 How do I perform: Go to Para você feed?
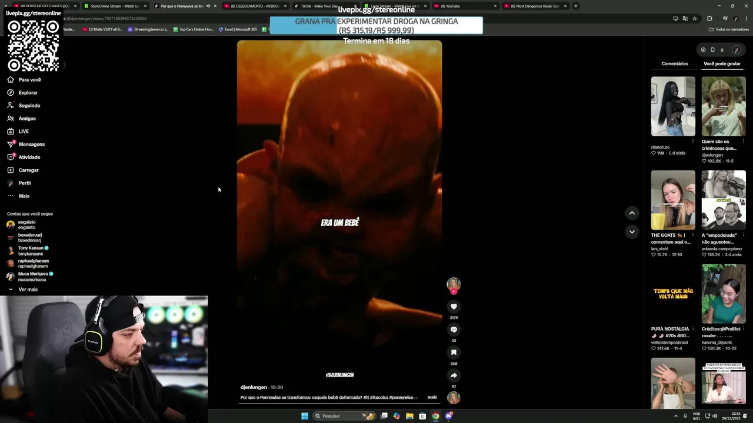(x=24, y=80)
